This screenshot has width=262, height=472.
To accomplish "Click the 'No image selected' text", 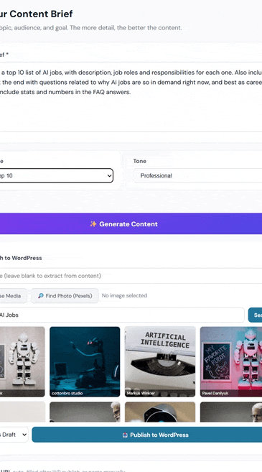I will coord(124,295).
